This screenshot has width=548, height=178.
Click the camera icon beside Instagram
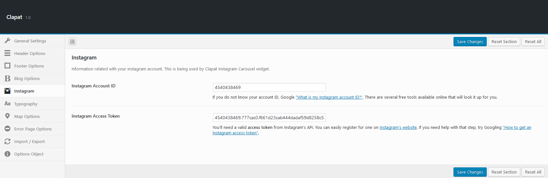point(7,91)
